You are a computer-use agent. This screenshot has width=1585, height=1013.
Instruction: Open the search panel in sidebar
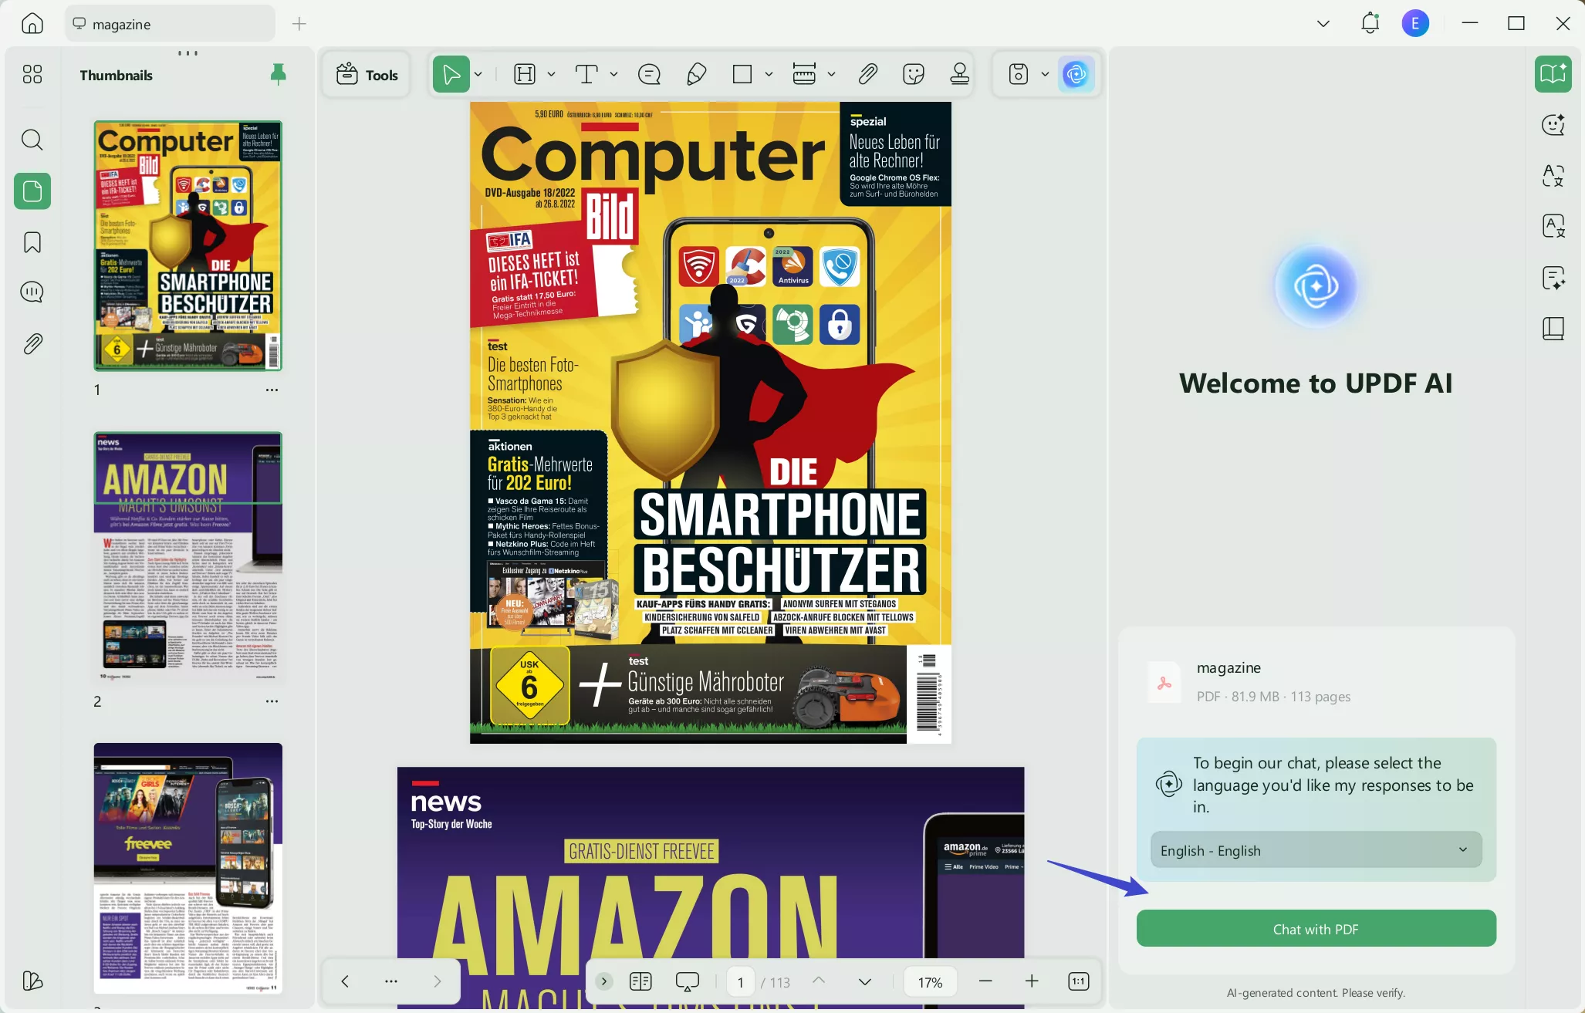click(32, 140)
